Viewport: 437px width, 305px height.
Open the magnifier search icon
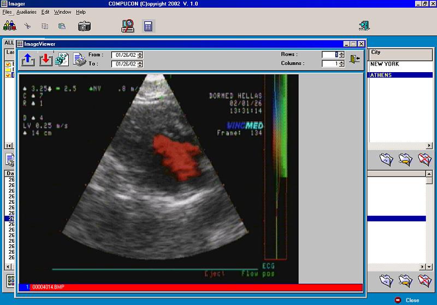[x=128, y=26]
